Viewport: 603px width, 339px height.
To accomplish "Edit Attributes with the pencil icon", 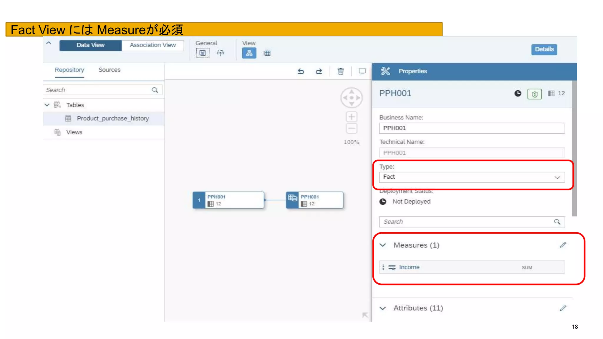I will point(563,308).
